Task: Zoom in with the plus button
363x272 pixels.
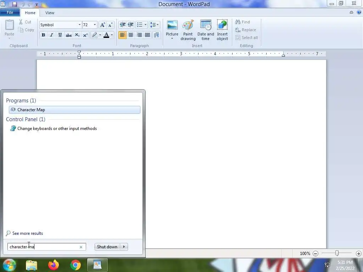Action: pyautogui.click(x=359, y=254)
